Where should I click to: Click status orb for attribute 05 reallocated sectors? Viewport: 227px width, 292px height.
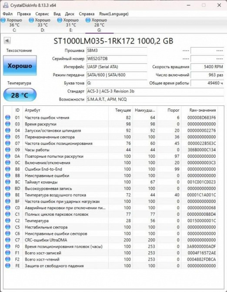point(8,137)
